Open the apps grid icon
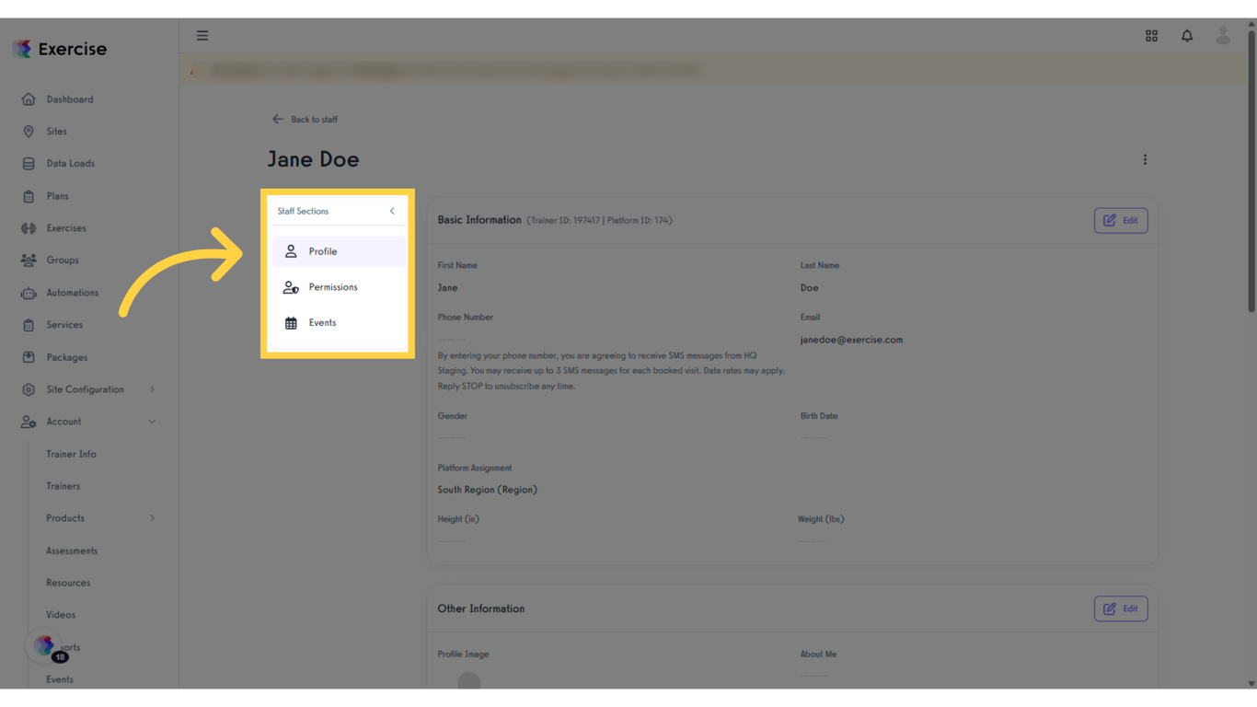1257x707 pixels. (1151, 36)
